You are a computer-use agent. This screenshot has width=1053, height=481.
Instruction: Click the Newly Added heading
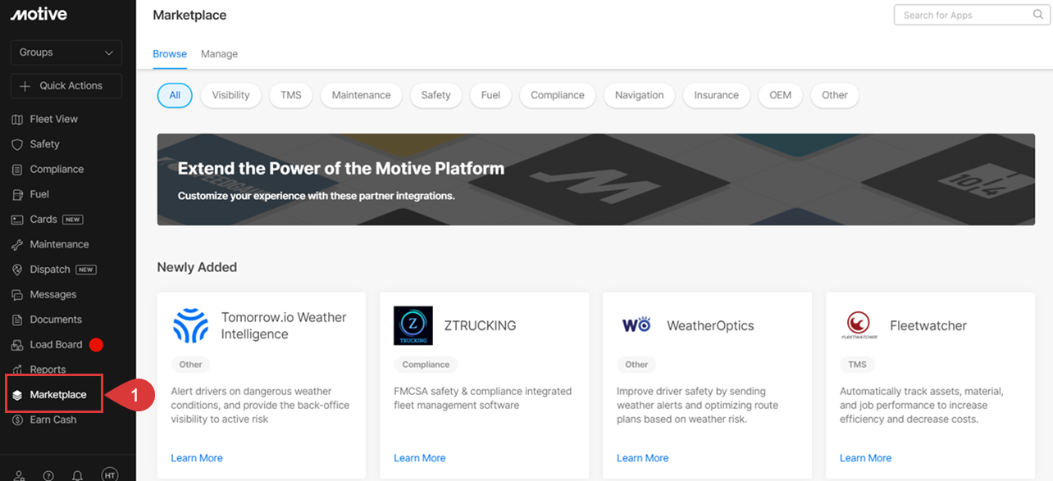pos(197,268)
